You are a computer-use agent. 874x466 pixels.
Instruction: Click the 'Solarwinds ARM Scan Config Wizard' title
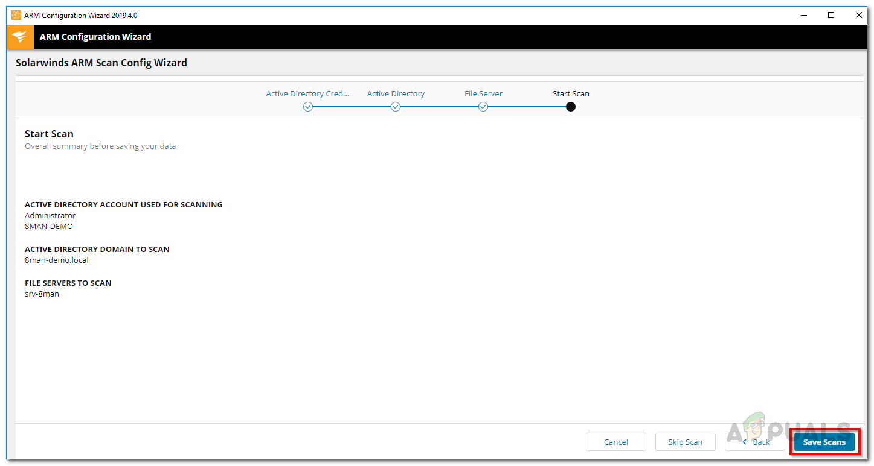[101, 63]
